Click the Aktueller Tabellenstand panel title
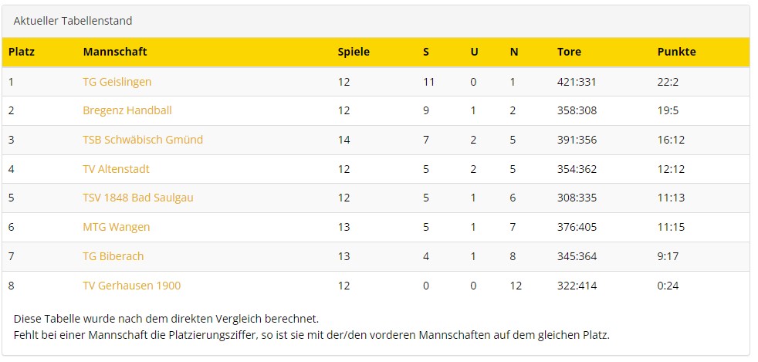The image size is (758, 362). click(x=73, y=21)
